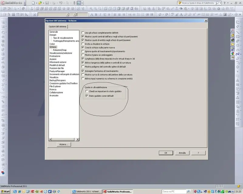Click right arrow of options tree scrollbar
The width and height of the screenshot is (243, 194).
point(77,139)
